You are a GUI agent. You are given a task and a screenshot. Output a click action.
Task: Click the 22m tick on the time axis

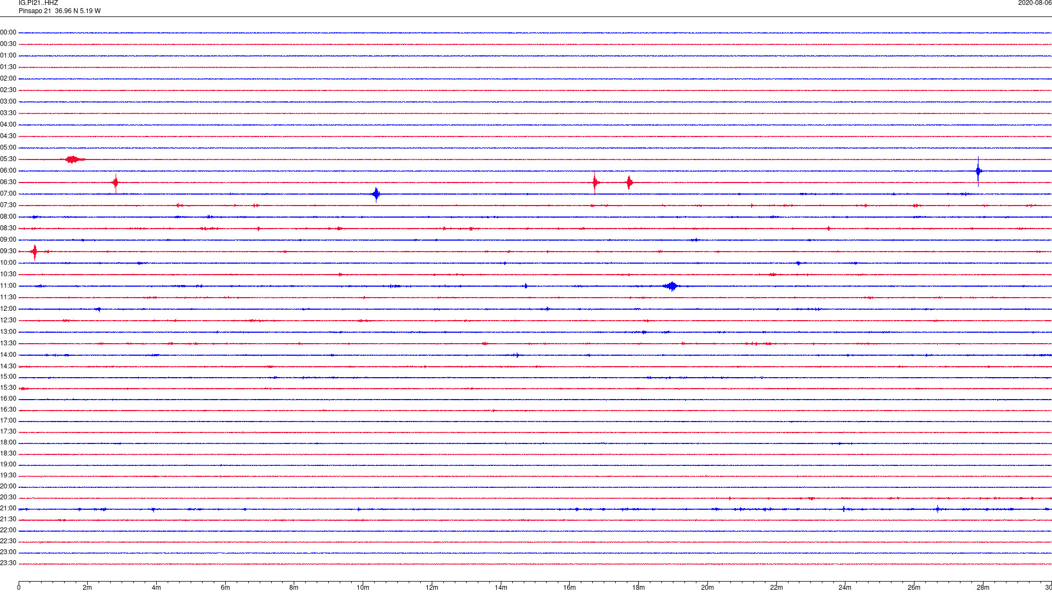(776, 588)
